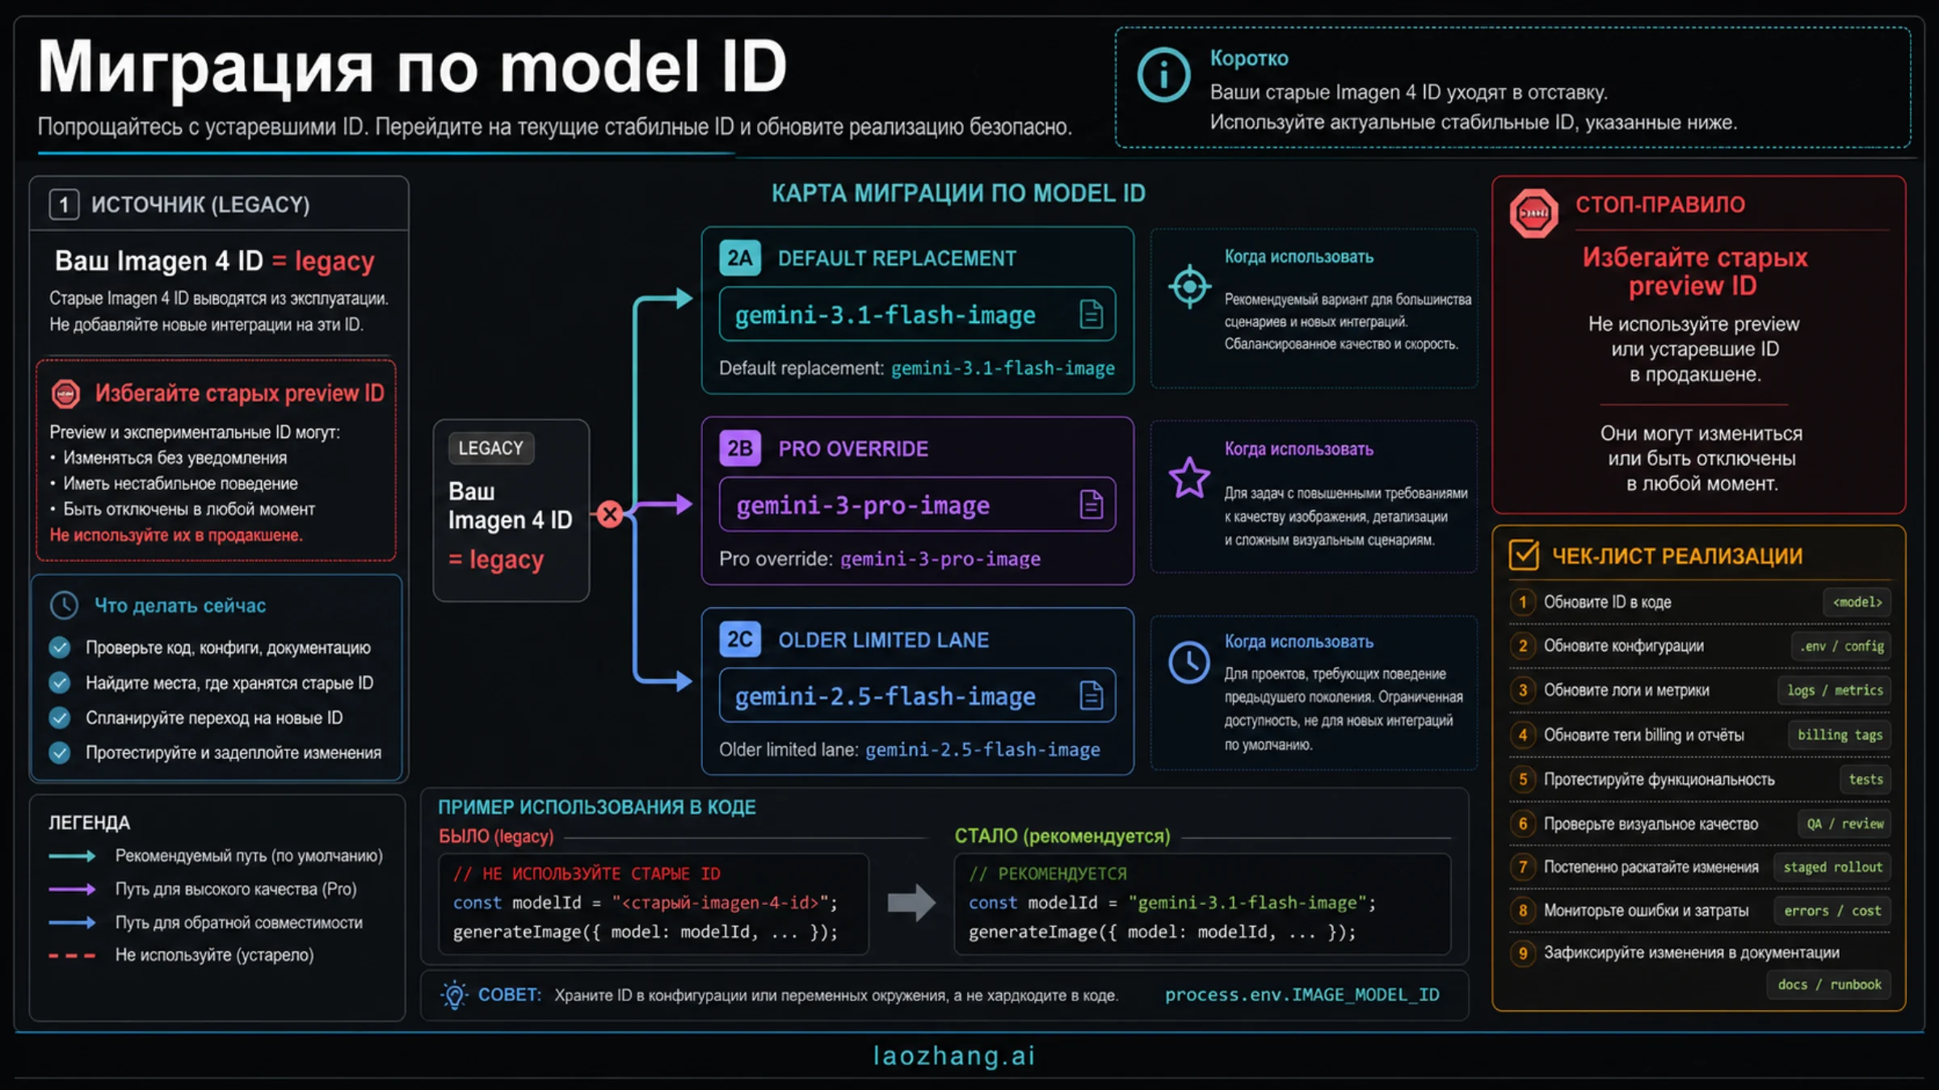Screen dimensions: 1939x1090
Task: Click checklist item Мониторьте ошибки и затраты
Action: [x=1646, y=911]
